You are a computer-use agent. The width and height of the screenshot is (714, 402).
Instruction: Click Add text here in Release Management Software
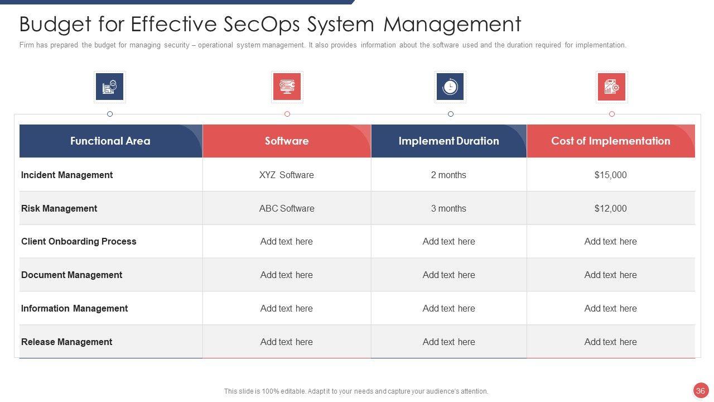point(287,342)
